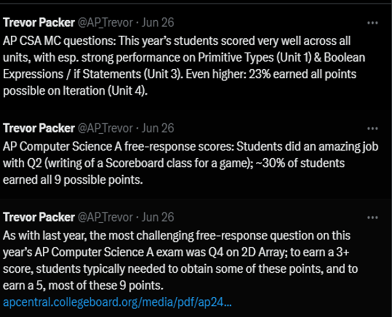Click the @AP_Trevor handle on the 2D Array tweet
Viewport: 392px width, 317px height.
(105, 217)
